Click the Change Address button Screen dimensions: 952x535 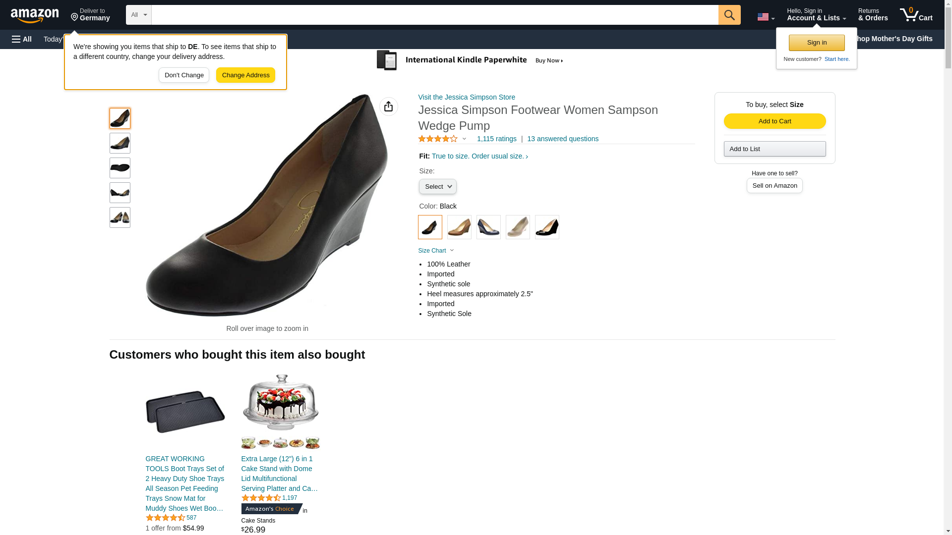pyautogui.click(x=245, y=75)
